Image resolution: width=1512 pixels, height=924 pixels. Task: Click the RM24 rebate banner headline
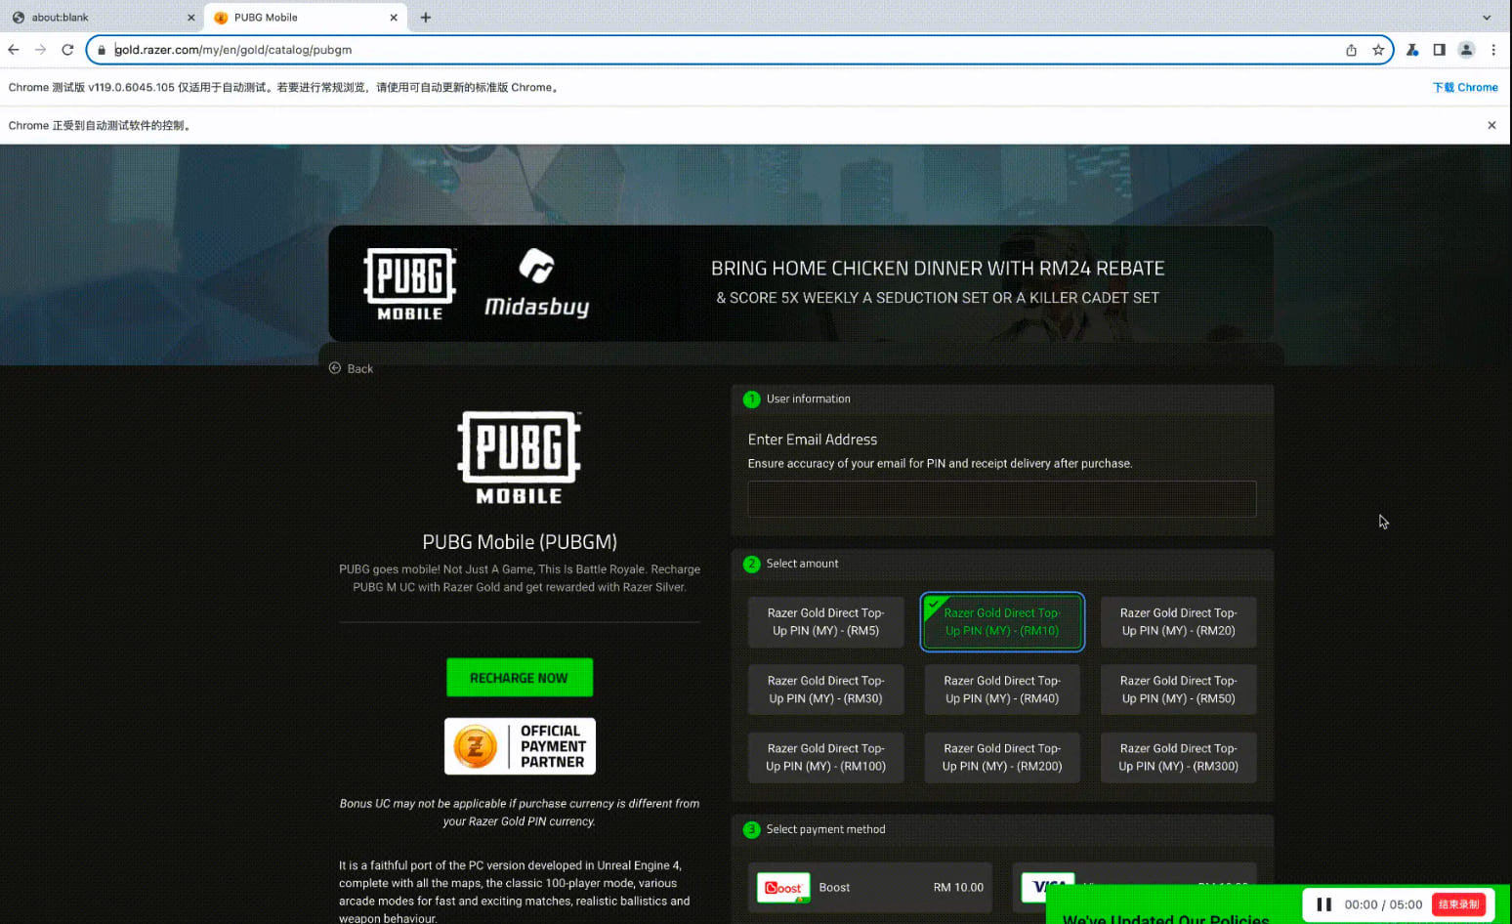point(938,269)
